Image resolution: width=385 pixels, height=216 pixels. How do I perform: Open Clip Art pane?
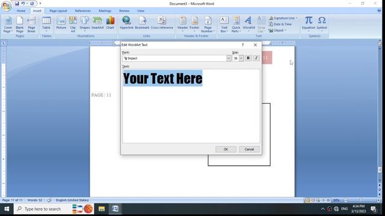(x=73, y=25)
